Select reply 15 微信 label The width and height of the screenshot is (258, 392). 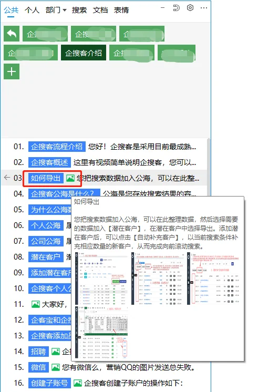click(38, 367)
